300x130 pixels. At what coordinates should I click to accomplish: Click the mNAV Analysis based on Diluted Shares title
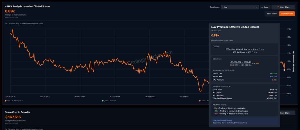click(28, 6)
